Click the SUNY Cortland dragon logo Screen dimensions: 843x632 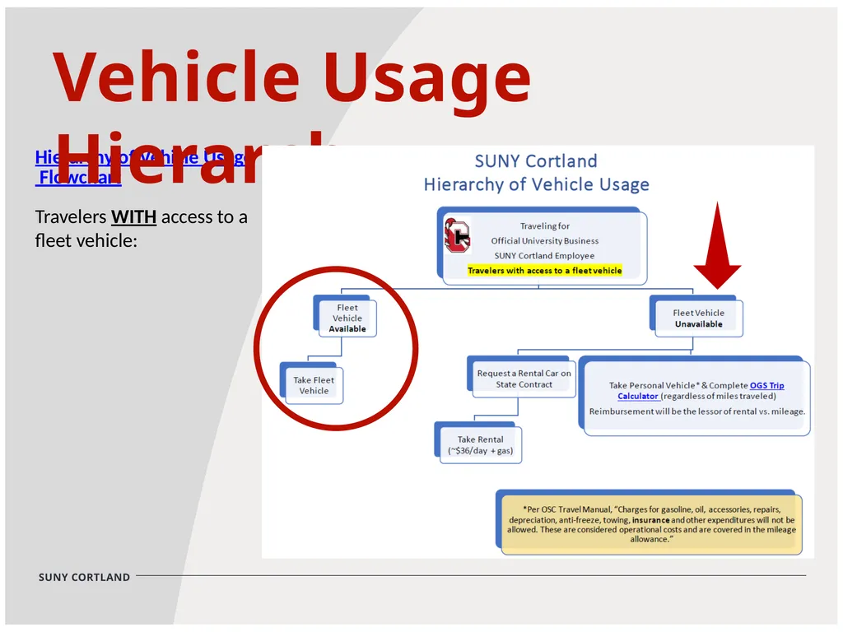[457, 235]
